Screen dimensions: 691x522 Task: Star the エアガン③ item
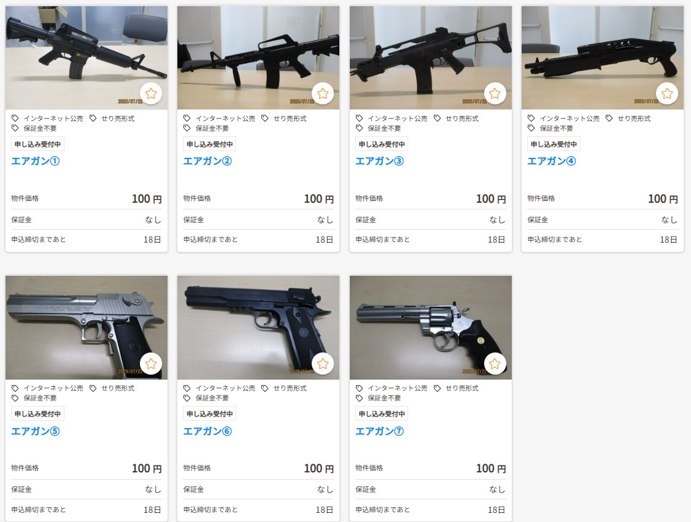(495, 93)
